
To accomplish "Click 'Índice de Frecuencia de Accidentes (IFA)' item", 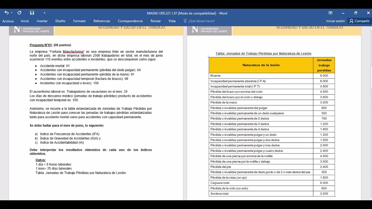I will [70, 134].
